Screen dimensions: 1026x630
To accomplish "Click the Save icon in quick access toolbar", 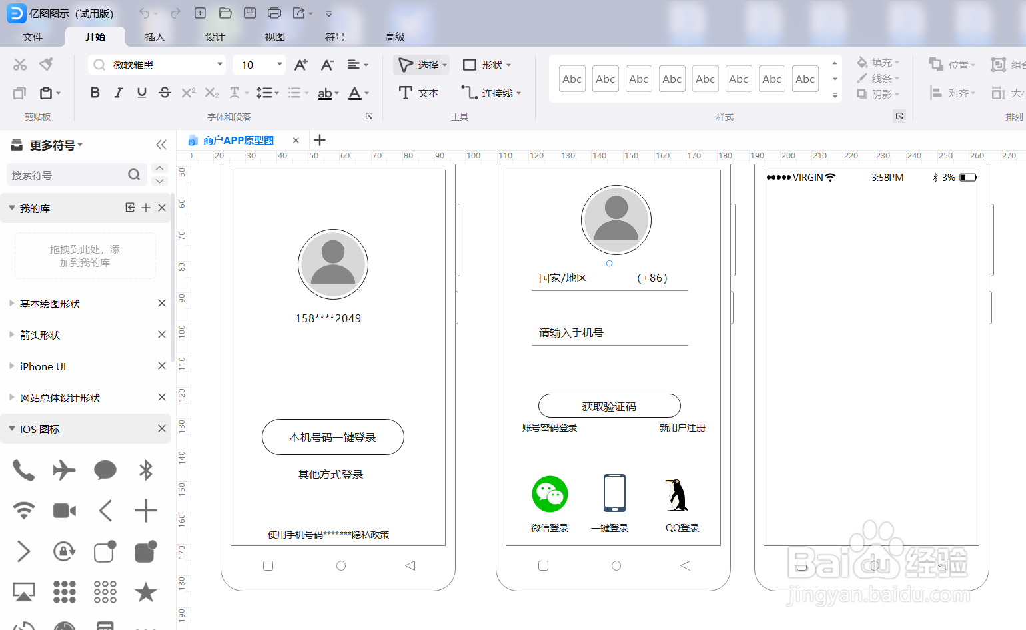I will tap(250, 13).
